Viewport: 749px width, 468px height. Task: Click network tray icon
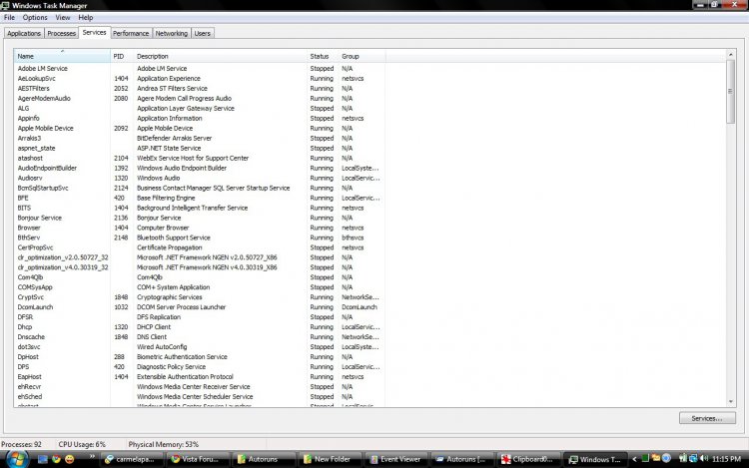pyautogui.click(x=693, y=459)
